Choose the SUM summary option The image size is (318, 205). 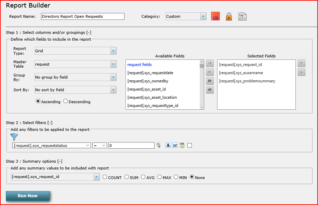click(x=127, y=177)
